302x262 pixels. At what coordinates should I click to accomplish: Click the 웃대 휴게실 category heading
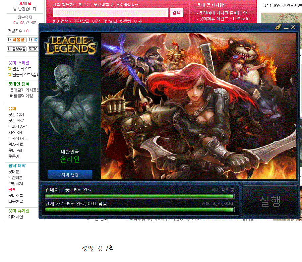(x=19, y=211)
